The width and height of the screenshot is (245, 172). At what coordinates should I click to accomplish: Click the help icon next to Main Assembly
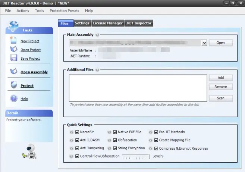97,35
